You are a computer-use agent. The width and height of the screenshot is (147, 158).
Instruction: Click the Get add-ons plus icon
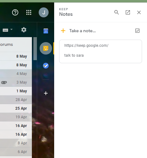(46, 93)
